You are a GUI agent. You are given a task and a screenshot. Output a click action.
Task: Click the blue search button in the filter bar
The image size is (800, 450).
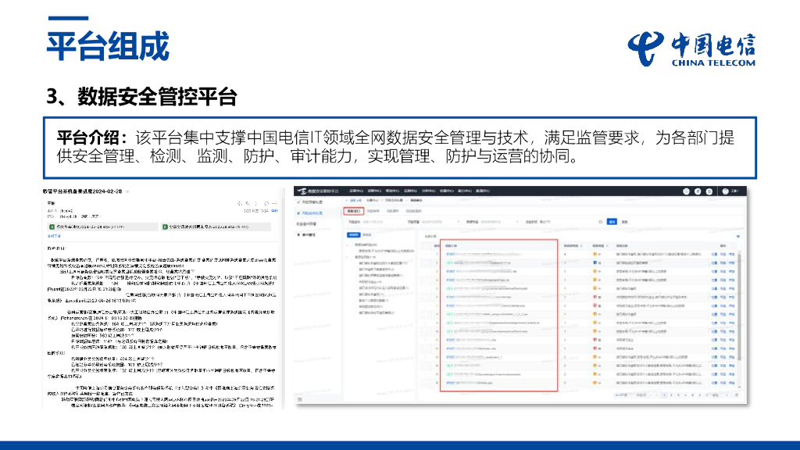612,221
